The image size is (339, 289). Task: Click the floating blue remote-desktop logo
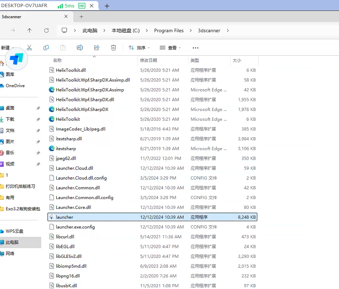pos(17,59)
